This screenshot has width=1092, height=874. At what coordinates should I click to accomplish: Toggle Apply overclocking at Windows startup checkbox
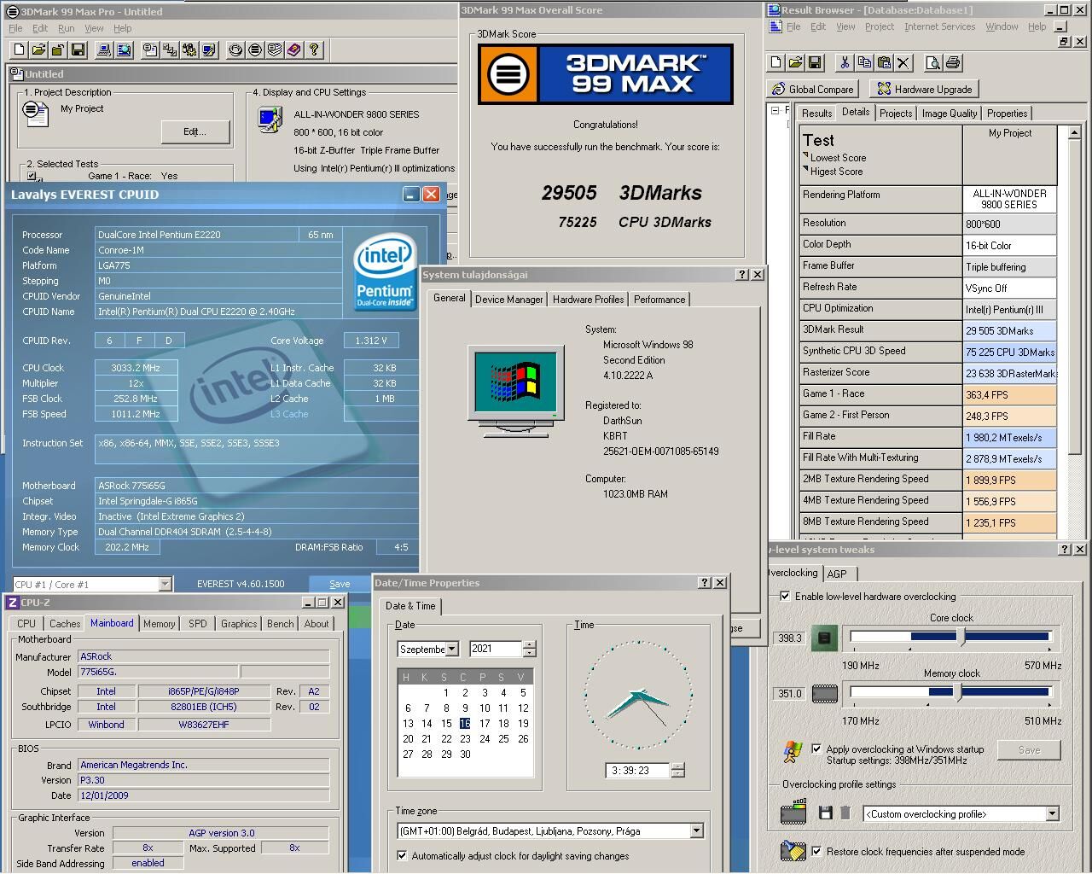coord(816,749)
